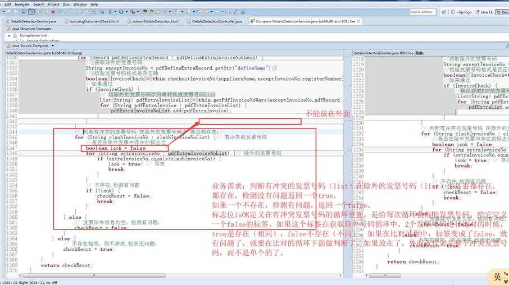
Task: Click 'boolean isok = false' in right pane
Action: (462, 144)
